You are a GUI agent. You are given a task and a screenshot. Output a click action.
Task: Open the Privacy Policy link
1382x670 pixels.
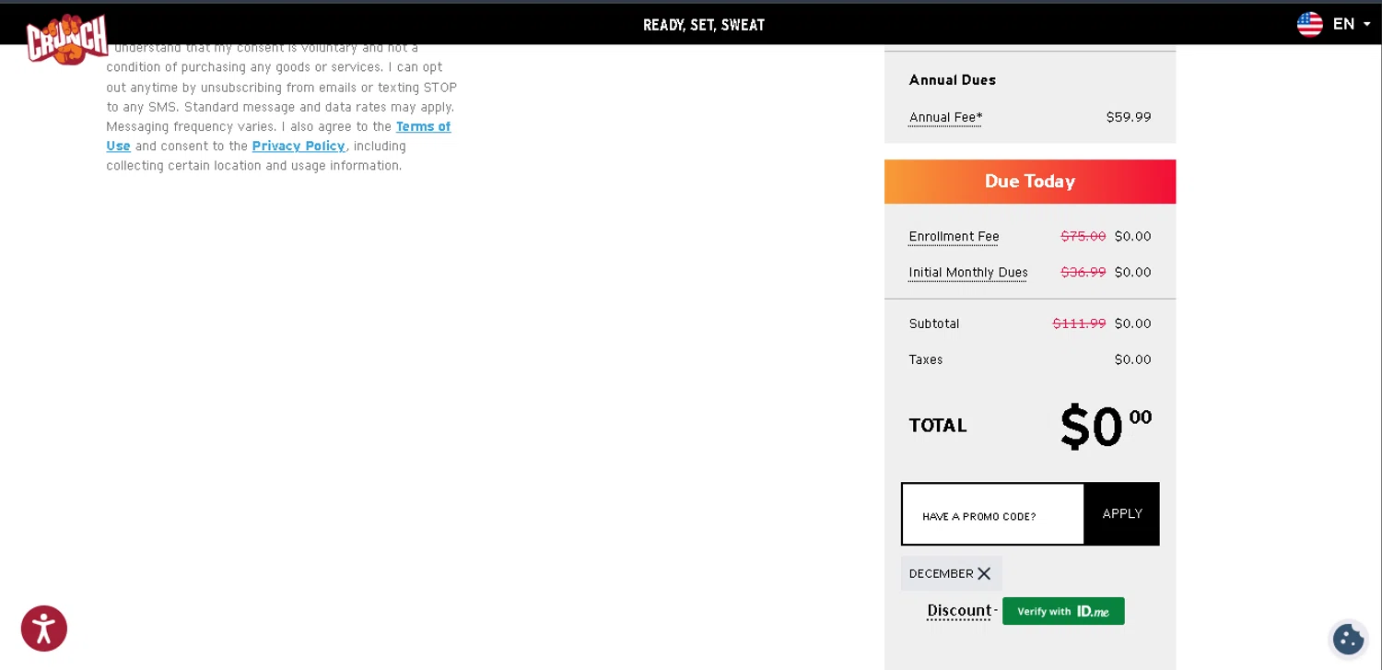pos(299,147)
